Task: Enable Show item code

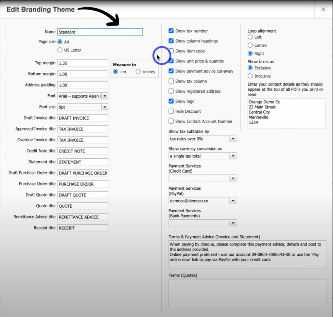Action: 171,51
